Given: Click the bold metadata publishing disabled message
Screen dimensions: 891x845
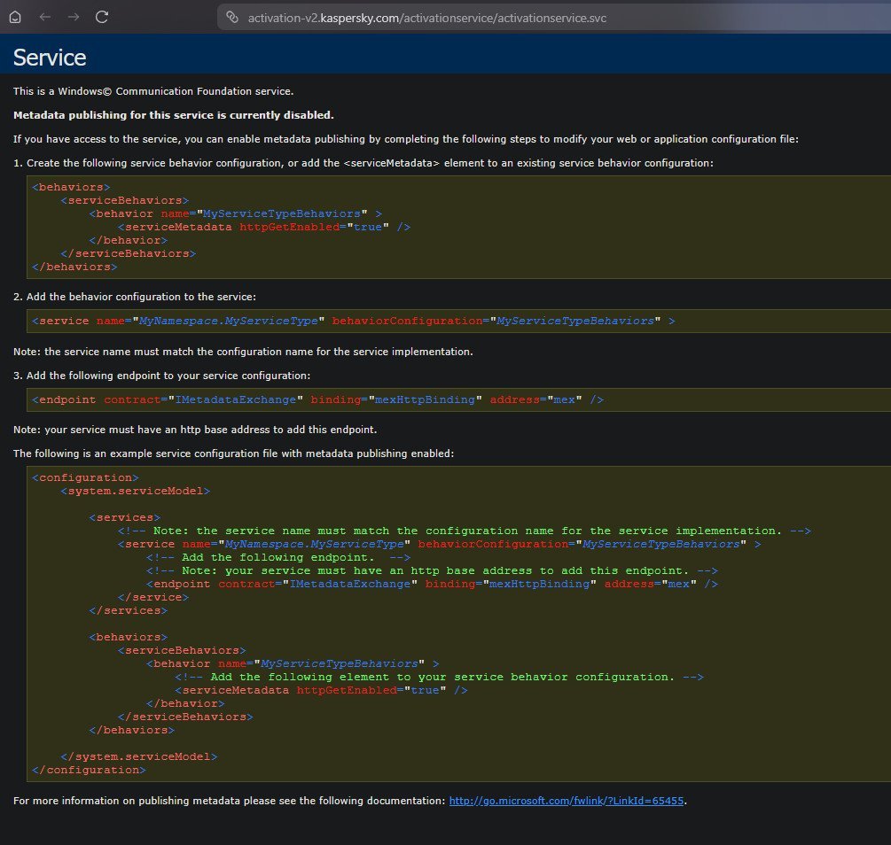Looking at the screenshot, I should 174,115.
